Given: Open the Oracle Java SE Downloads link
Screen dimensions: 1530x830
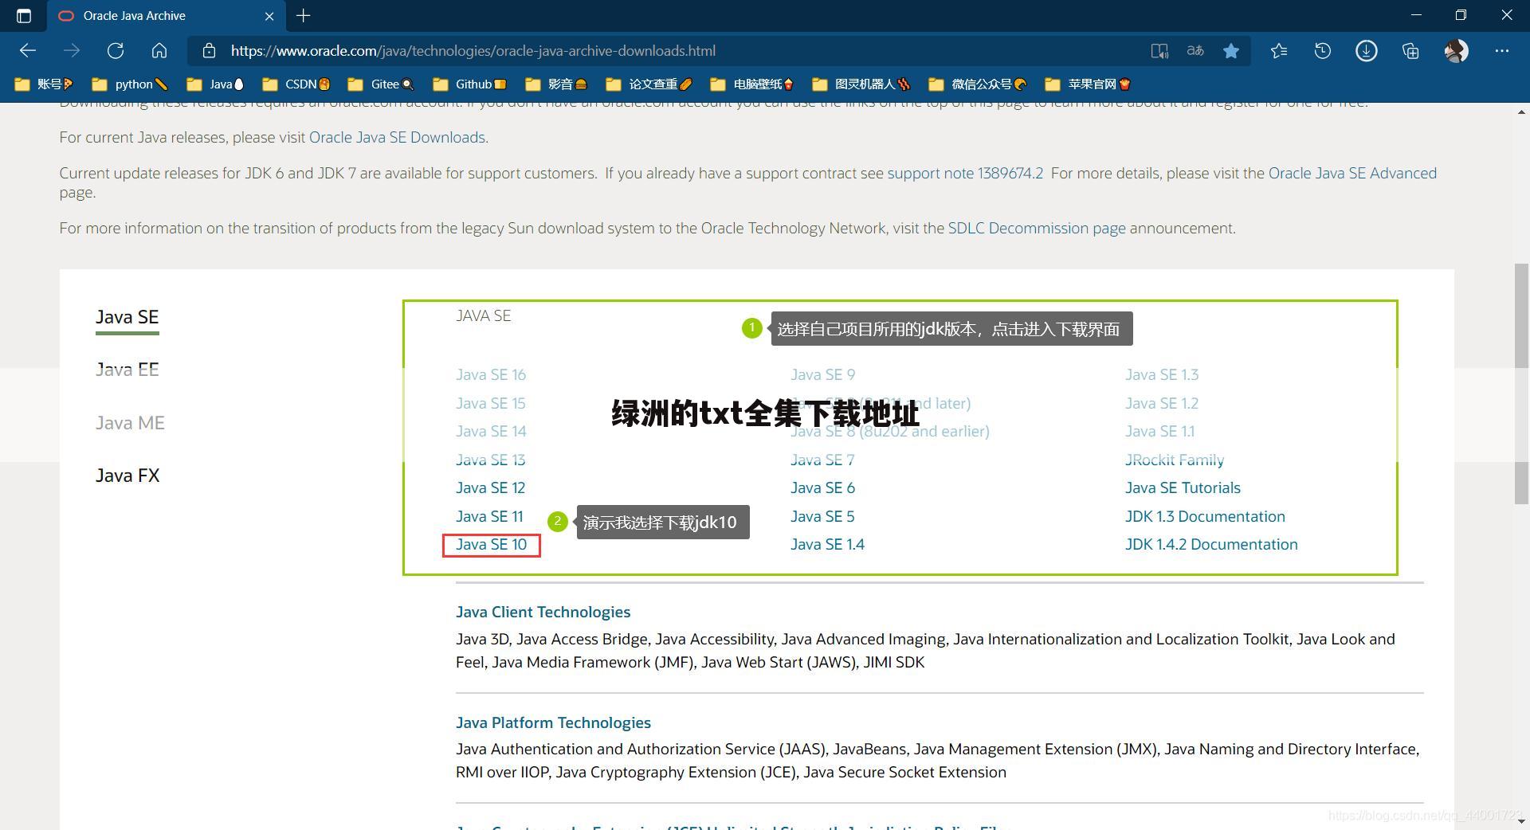Looking at the screenshot, I should pyautogui.click(x=397, y=137).
